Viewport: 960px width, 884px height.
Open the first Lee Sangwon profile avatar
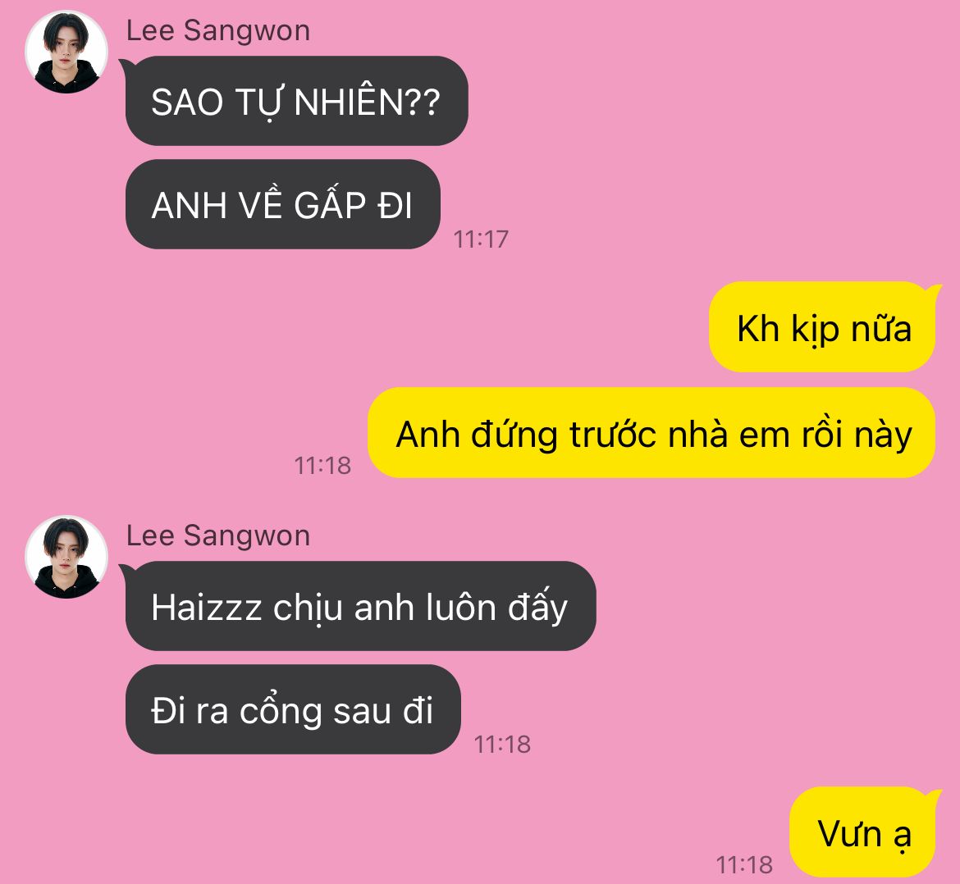click(66, 52)
